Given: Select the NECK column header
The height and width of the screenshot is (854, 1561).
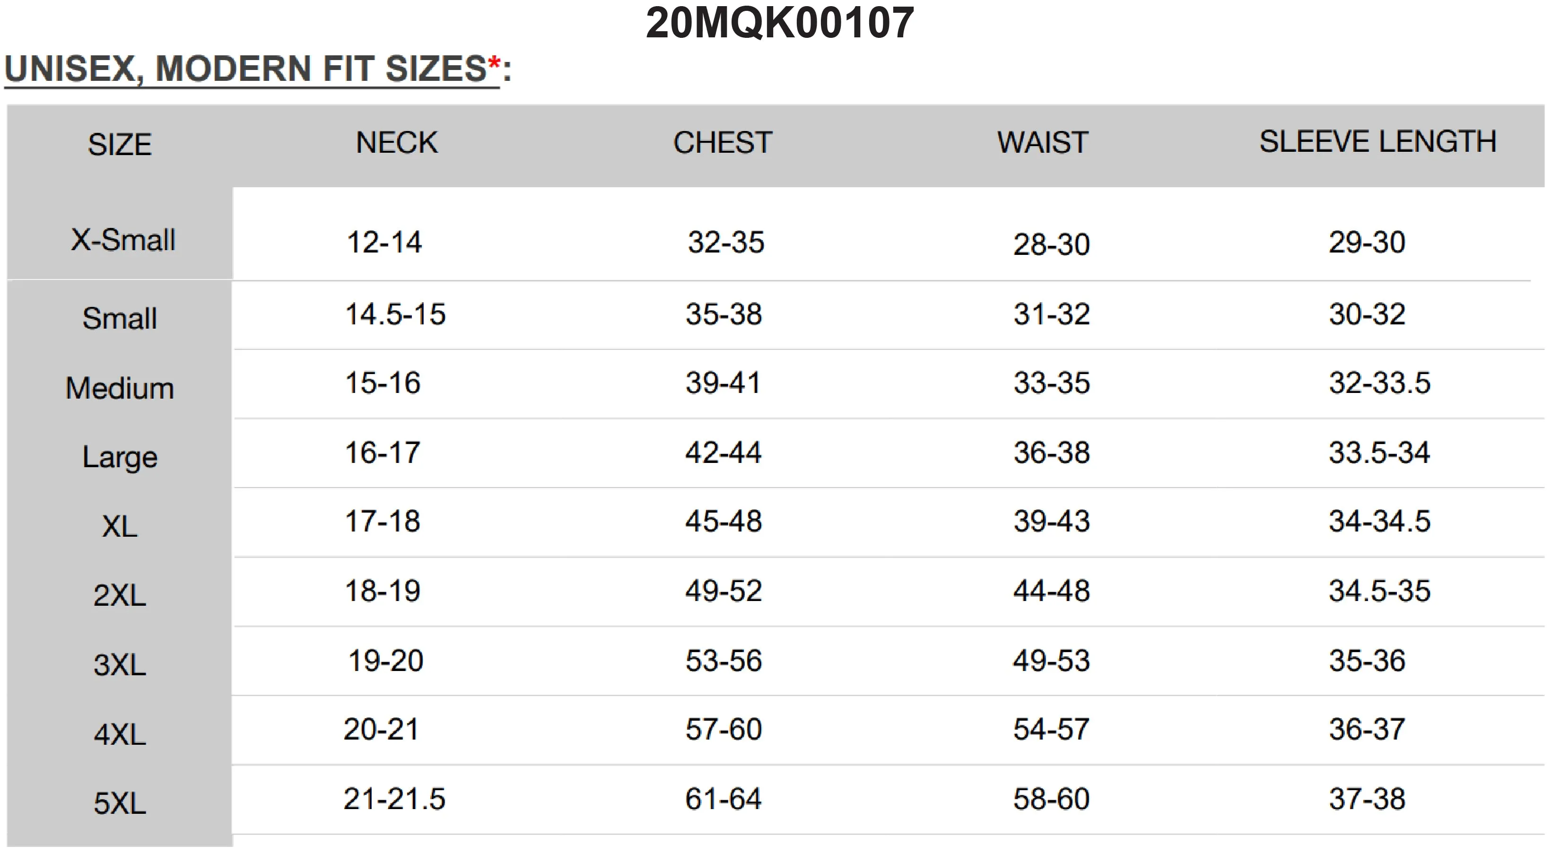Looking at the screenshot, I should point(396,143).
